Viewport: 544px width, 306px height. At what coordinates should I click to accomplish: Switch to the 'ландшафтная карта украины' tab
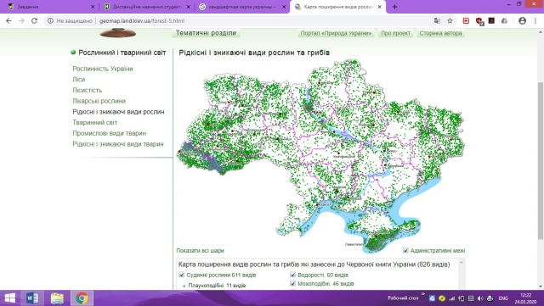(x=242, y=7)
